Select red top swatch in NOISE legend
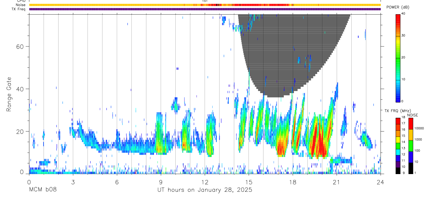Screen dimensions: 428x197 (x=411, y=123)
